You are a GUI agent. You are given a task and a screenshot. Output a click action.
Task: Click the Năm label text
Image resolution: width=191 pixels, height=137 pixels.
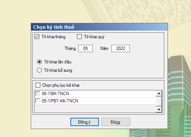click(x=104, y=48)
